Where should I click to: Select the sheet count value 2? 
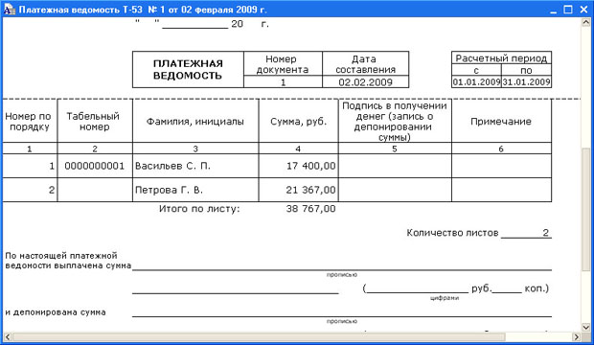(x=545, y=233)
